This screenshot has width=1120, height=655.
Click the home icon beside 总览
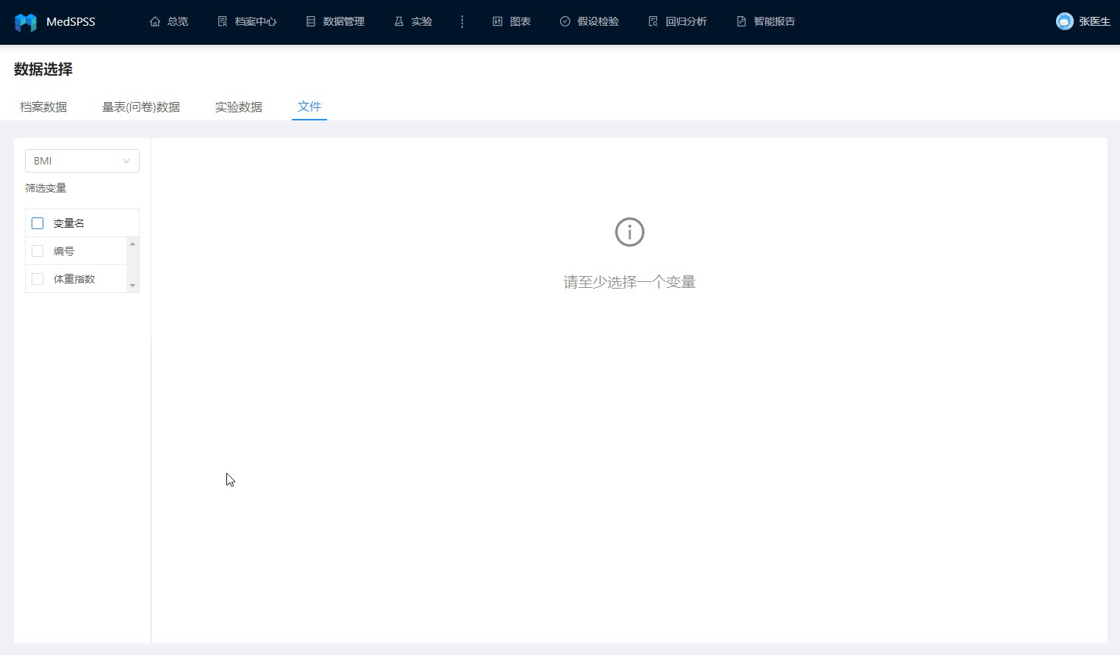(155, 22)
